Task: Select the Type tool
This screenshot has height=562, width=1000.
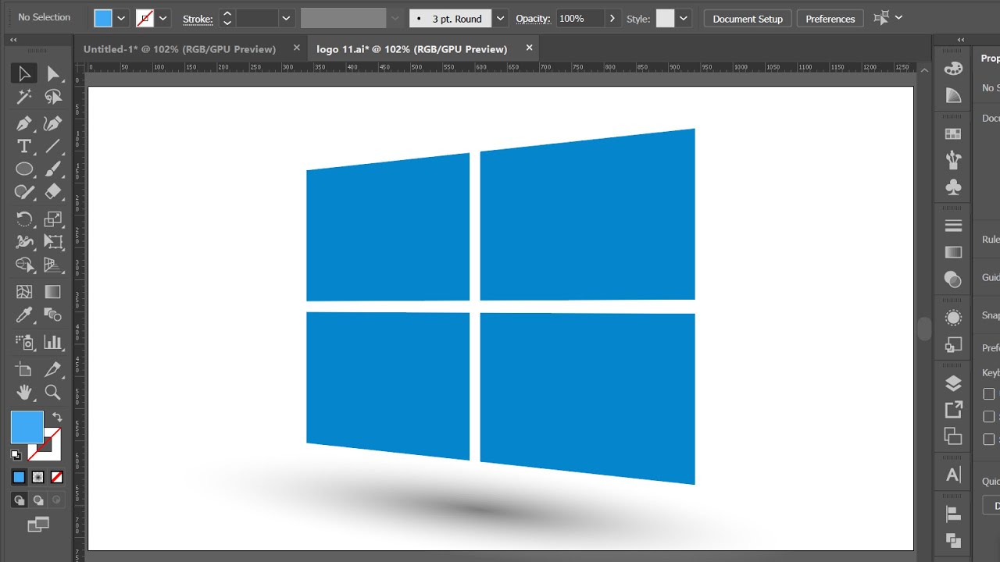Action: point(24,146)
